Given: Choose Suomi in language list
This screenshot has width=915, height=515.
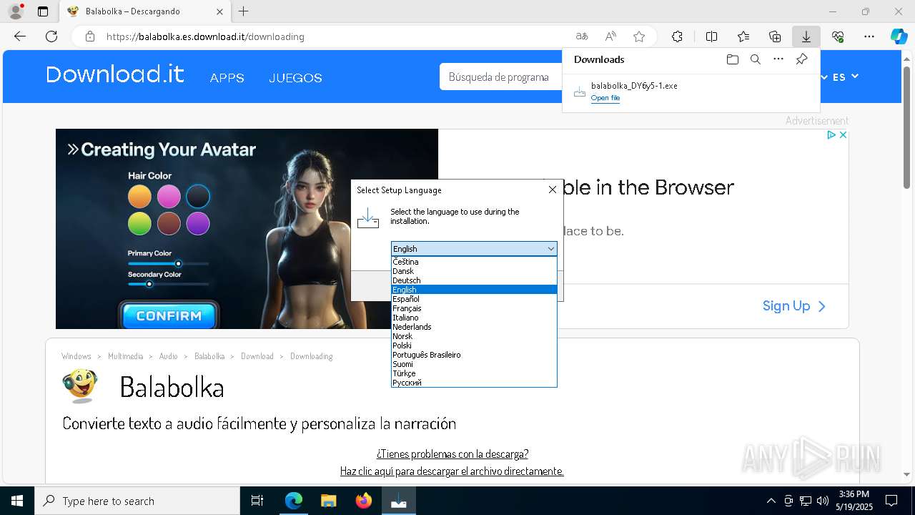Looking at the screenshot, I should tap(474, 364).
